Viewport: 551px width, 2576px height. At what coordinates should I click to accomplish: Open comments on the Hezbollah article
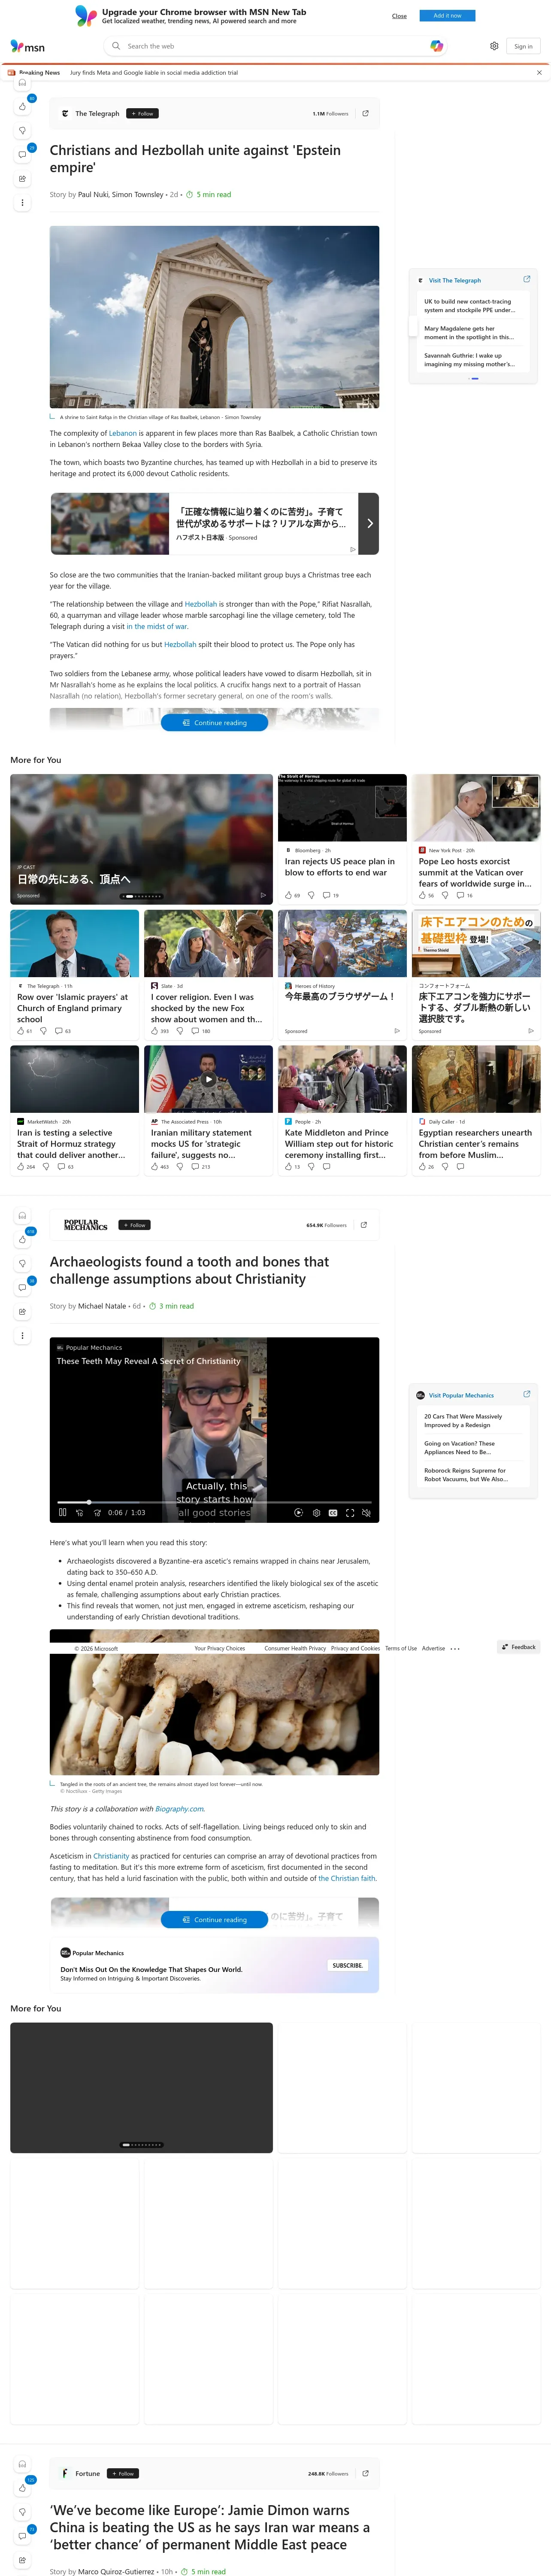click(22, 154)
